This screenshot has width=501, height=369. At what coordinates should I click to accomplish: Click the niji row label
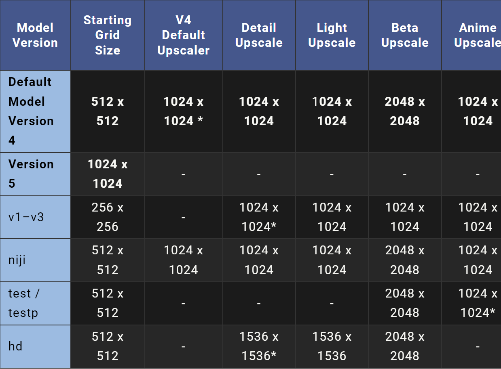tap(35, 260)
